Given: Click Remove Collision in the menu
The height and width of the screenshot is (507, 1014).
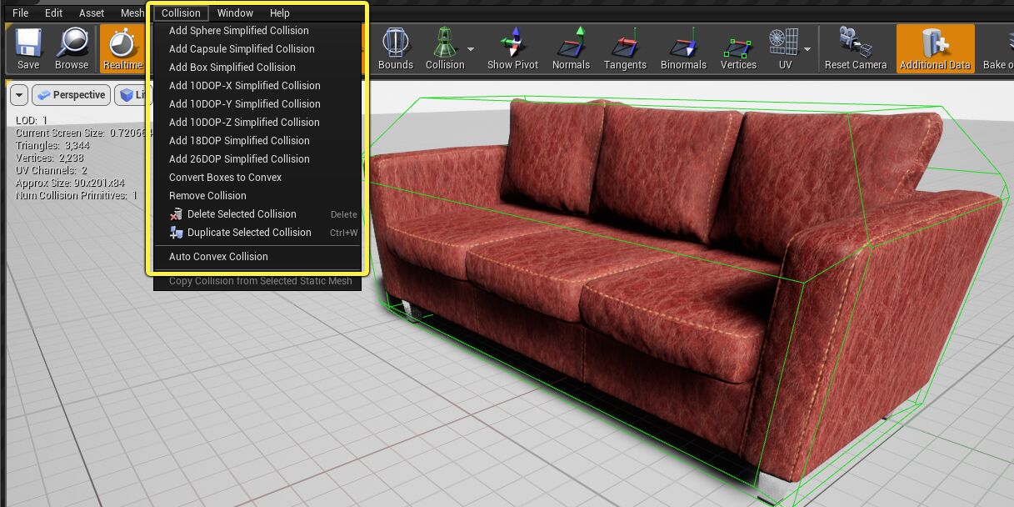Looking at the screenshot, I should (x=207, y=195).
